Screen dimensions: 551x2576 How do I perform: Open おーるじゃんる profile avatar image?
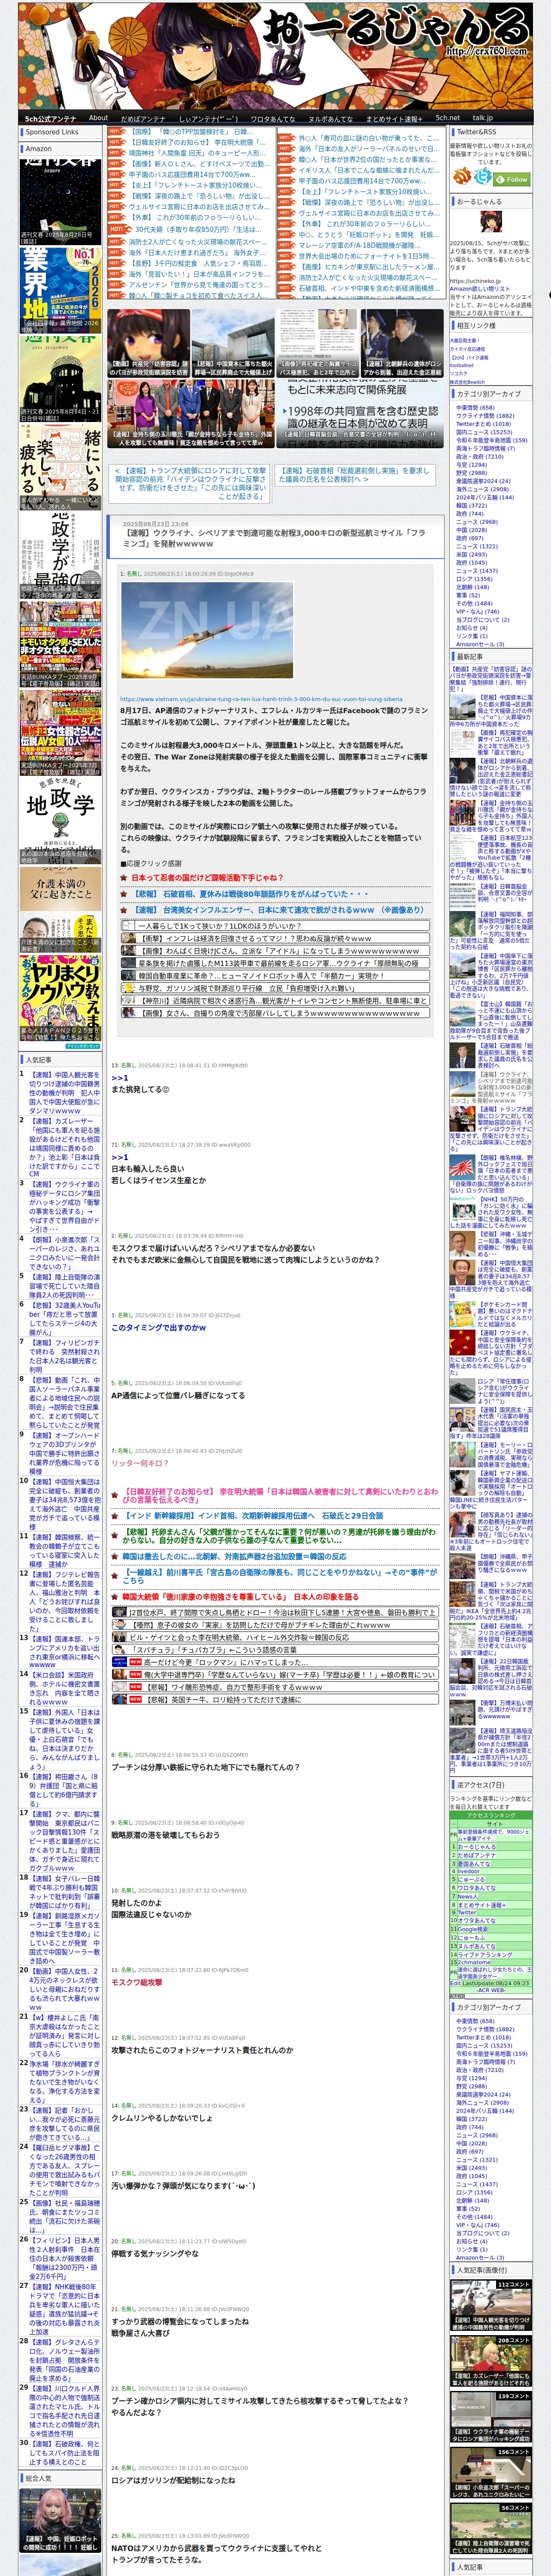click(490, 223)
